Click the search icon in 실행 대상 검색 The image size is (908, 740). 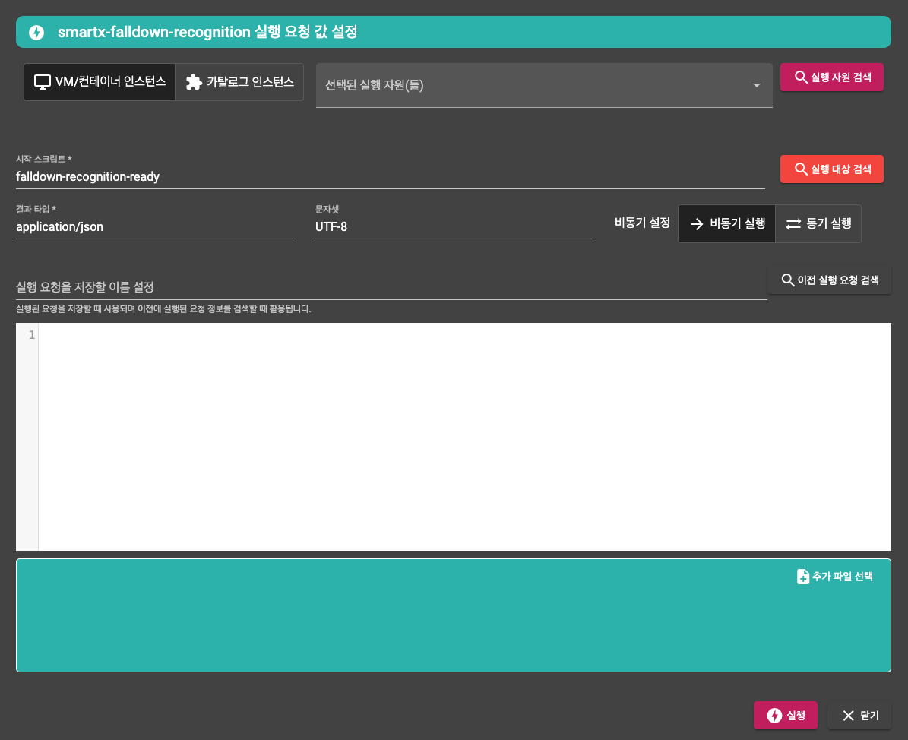coord(800,169)
